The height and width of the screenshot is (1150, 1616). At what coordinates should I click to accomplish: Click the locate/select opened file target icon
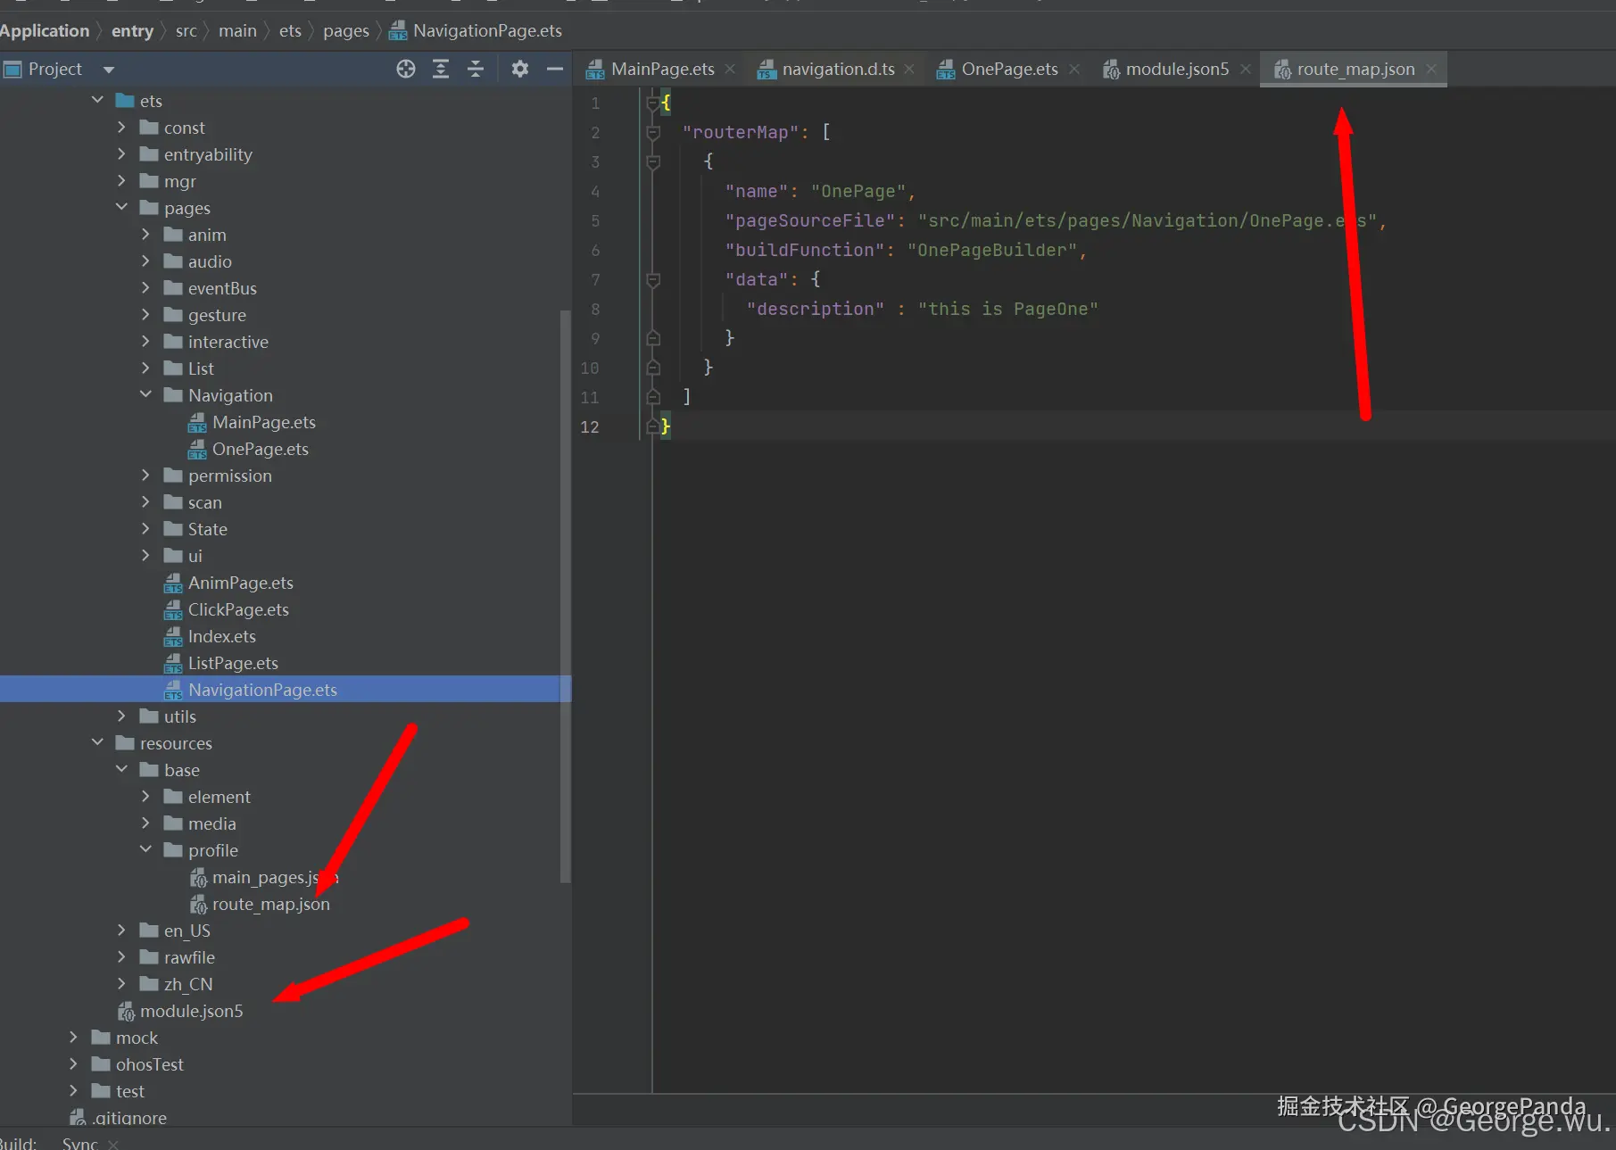coord(406,69)
